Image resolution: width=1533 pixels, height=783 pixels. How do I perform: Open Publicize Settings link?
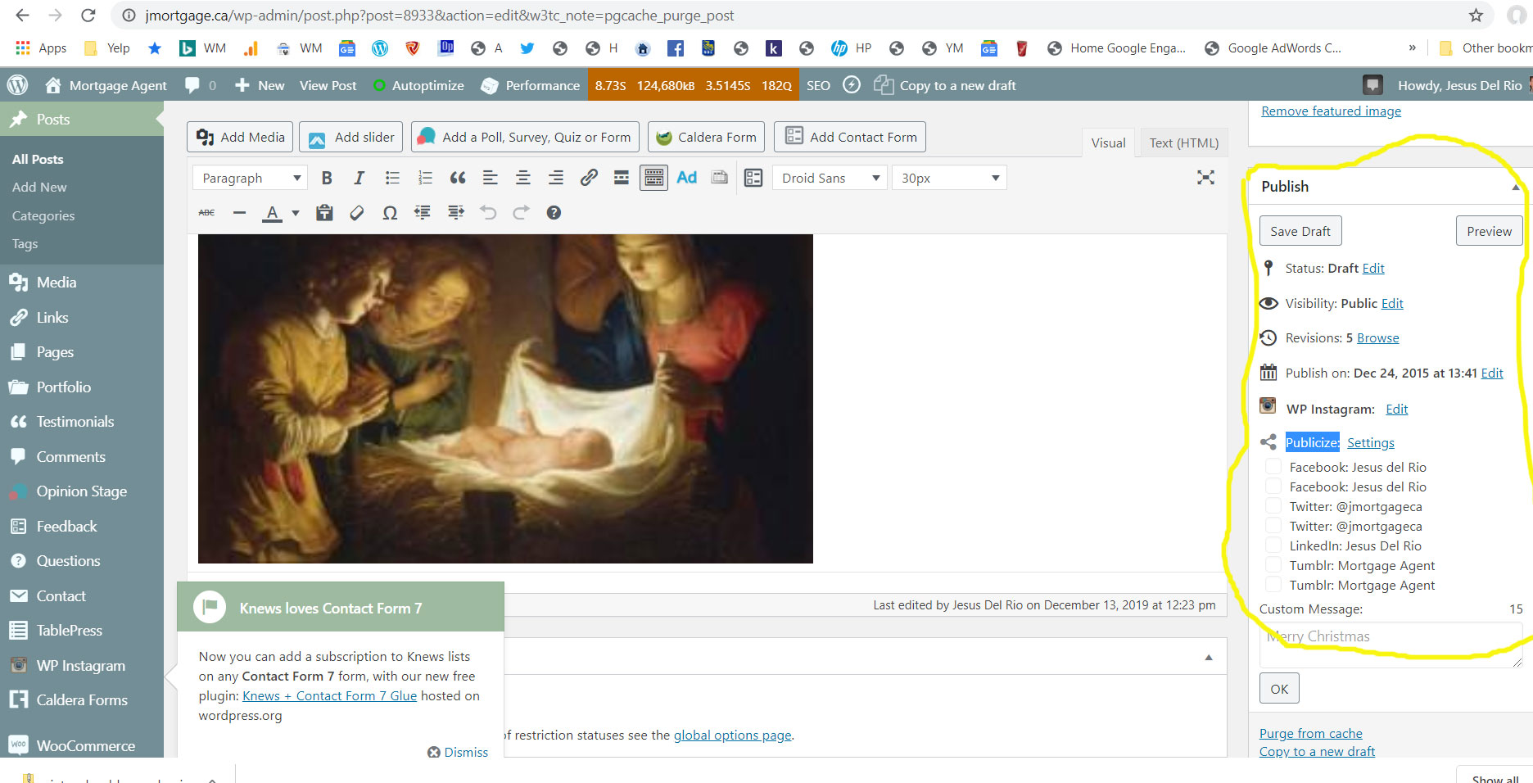(1370, 442)
